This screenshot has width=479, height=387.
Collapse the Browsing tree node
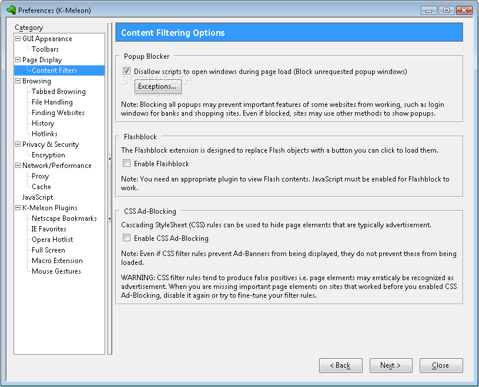[x=18, y=80]
